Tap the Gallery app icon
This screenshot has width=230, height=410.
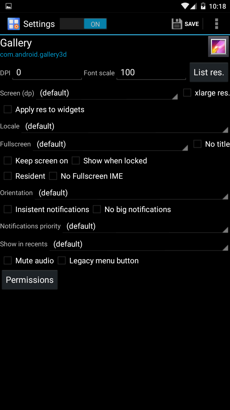point(218,47)
